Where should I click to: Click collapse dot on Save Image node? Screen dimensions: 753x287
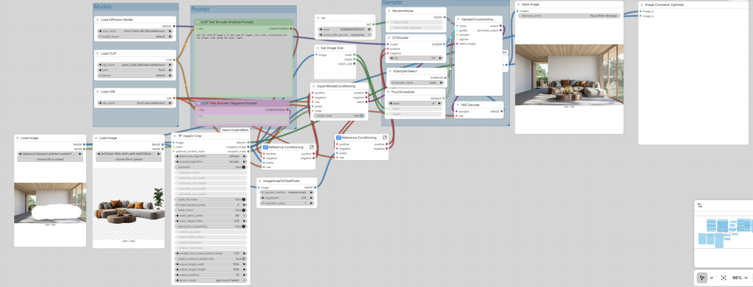pos(518,4)
